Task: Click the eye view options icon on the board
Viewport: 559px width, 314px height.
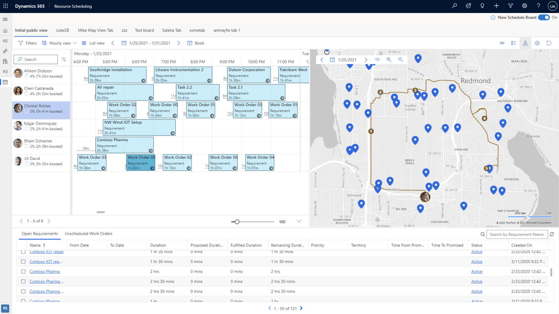Action: coord(502,43)
